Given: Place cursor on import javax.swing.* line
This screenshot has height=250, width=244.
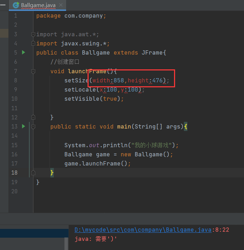Looking at the screenshot, I should click(x=73, y=43).
